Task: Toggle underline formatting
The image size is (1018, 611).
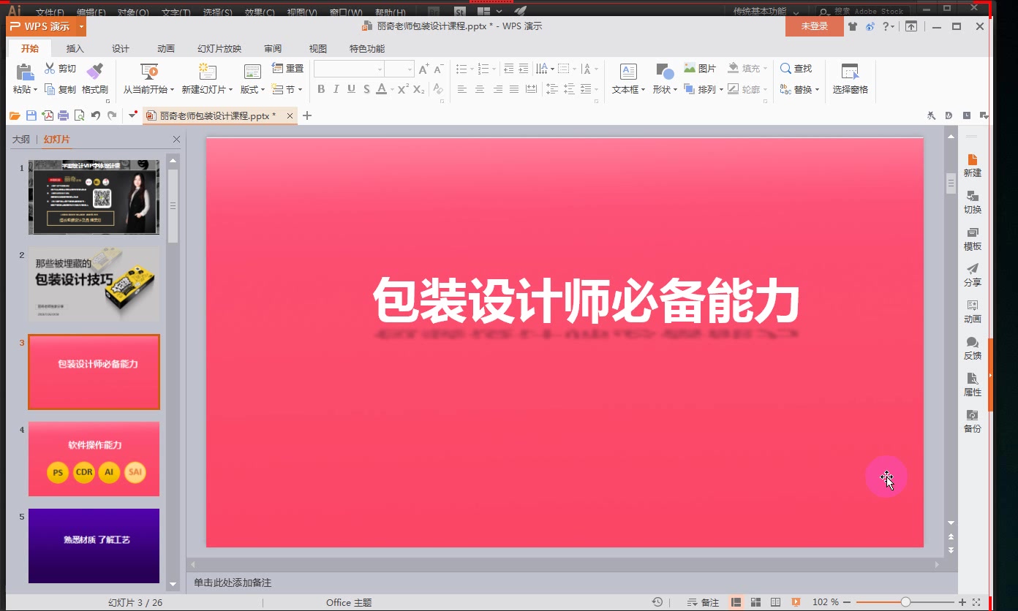Action: [351, 89]
